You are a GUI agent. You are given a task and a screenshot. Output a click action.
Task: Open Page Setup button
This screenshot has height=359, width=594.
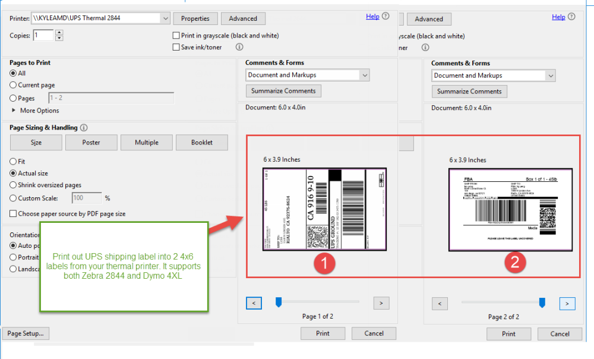point(26,333)
